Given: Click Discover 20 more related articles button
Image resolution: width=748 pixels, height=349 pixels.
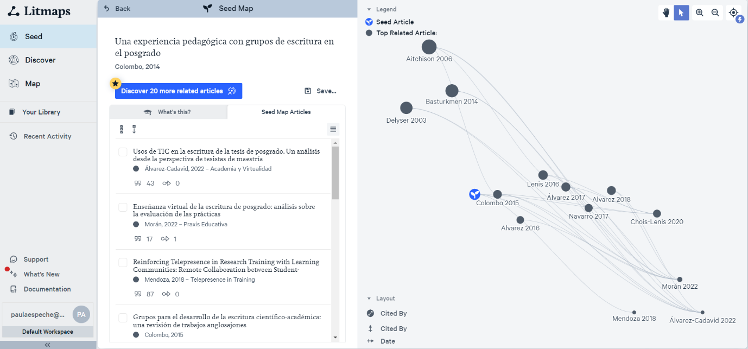Looking at the screenshot, I should tap(178, 91).
